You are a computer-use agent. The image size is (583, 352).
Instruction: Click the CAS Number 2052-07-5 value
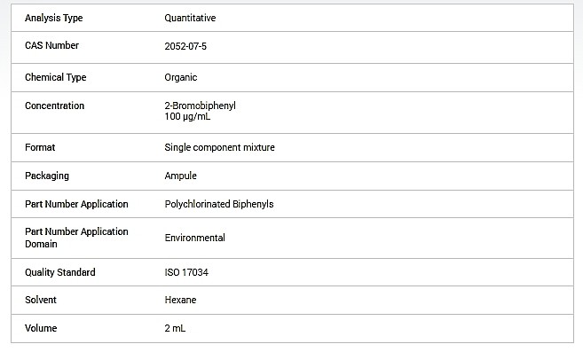(x=185, y=46)
